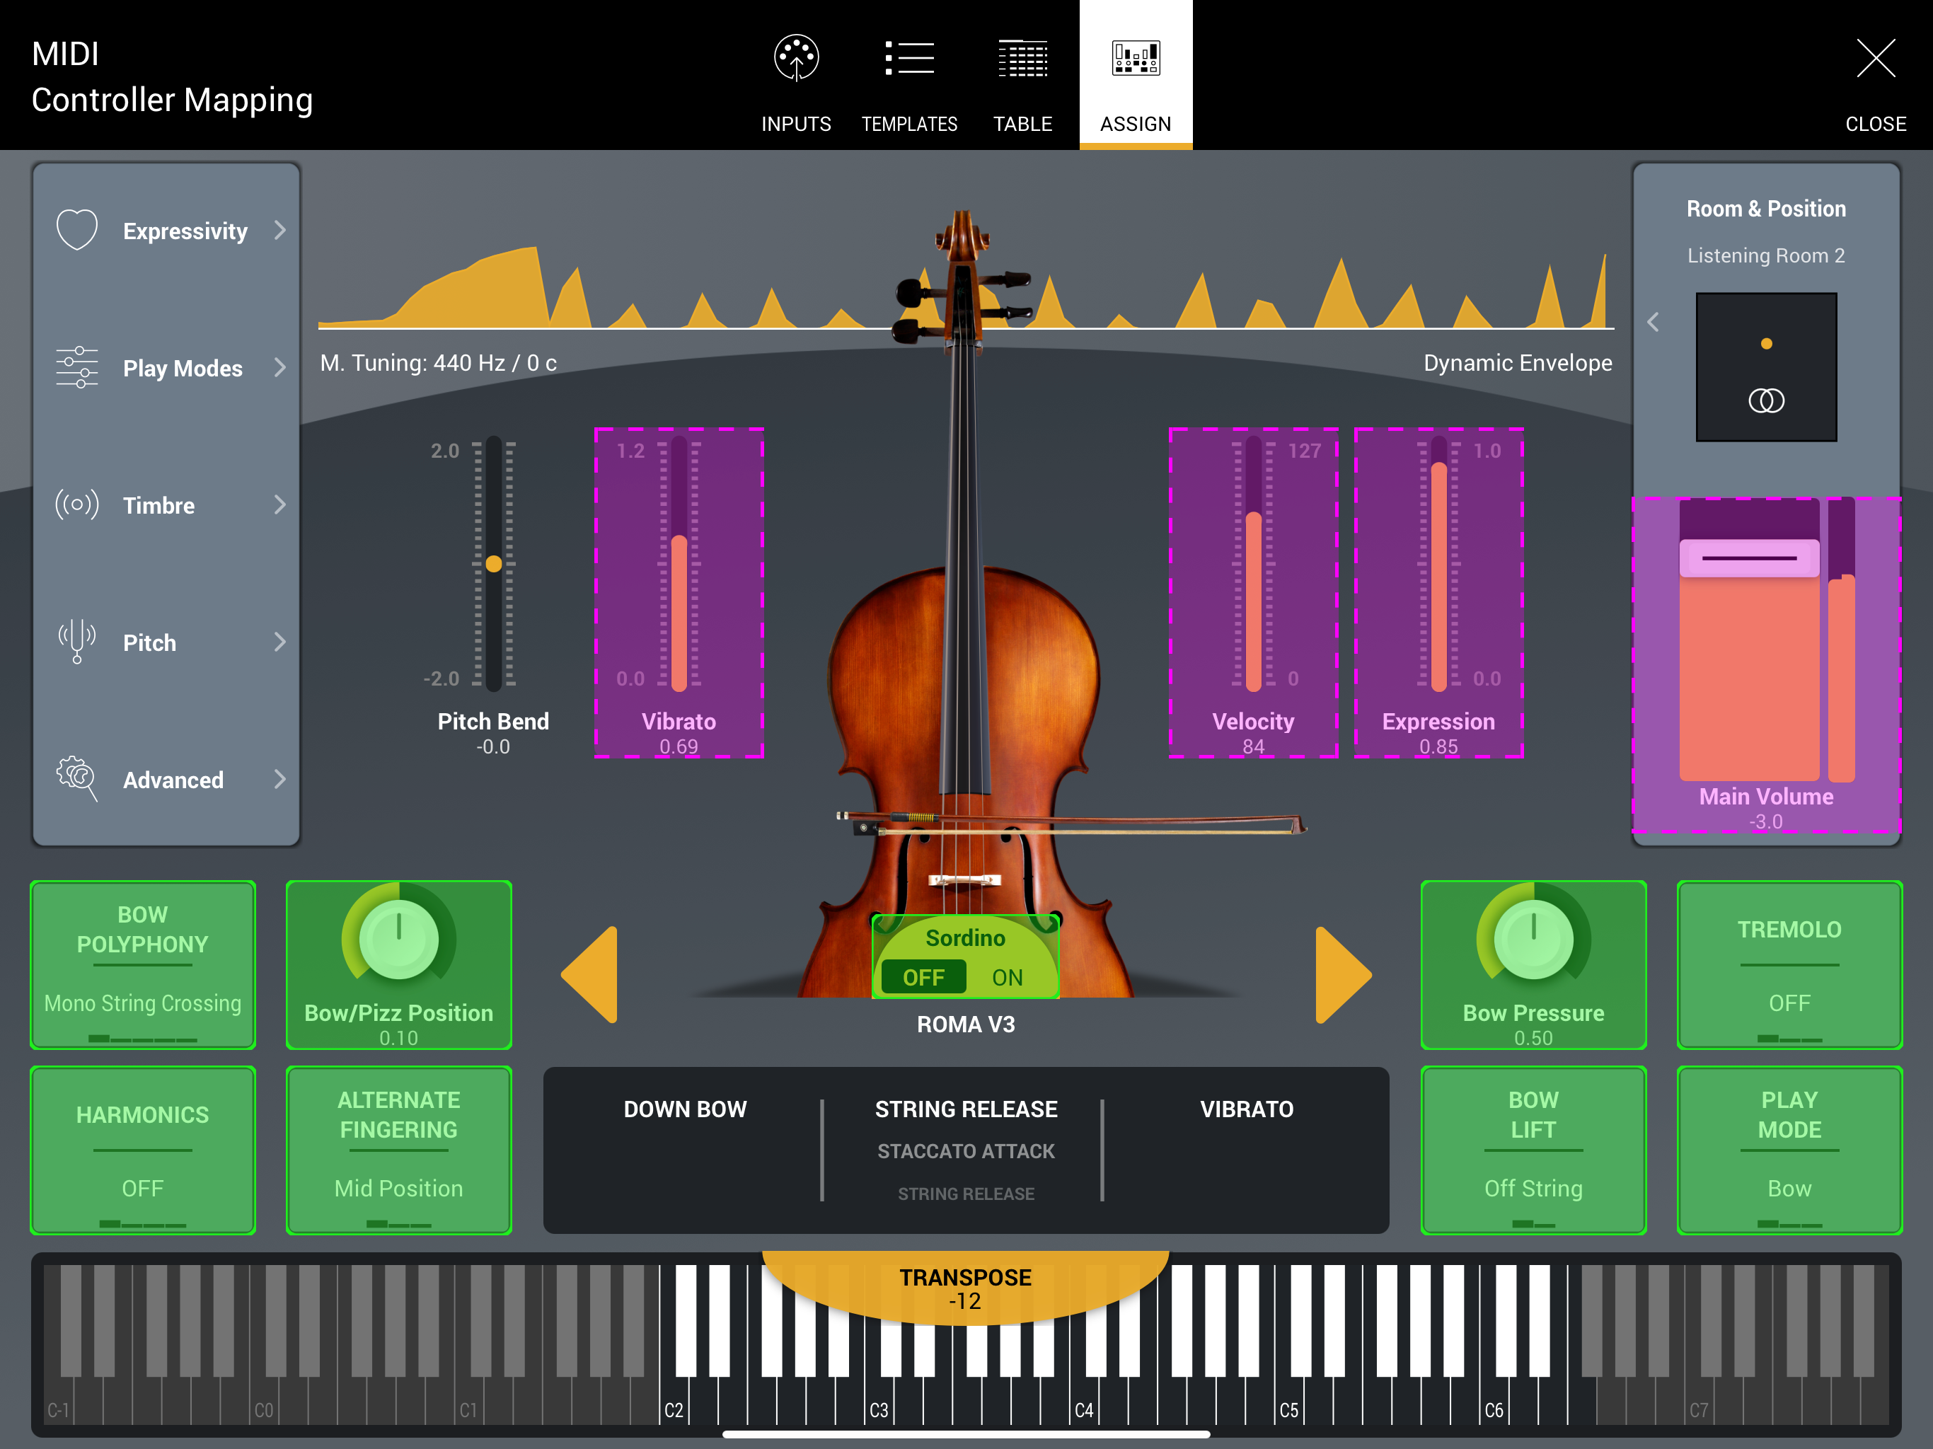The height and width of the screenshot is (1449, 1933).
Task: Click the Timbre sound-wave icon
Action: pos(77,504)
